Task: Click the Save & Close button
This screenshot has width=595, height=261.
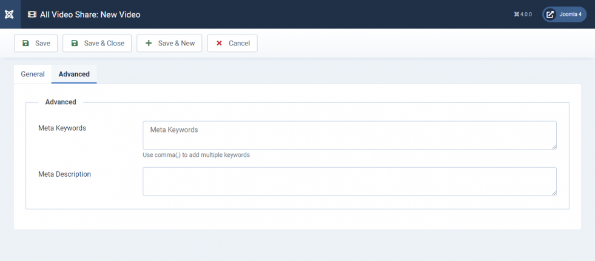Action: [97, 43]
